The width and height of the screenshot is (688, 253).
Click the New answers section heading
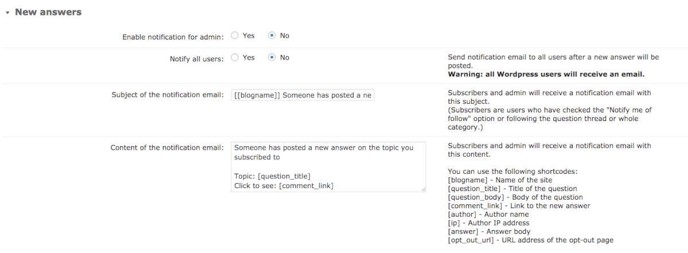coord(48,12)
